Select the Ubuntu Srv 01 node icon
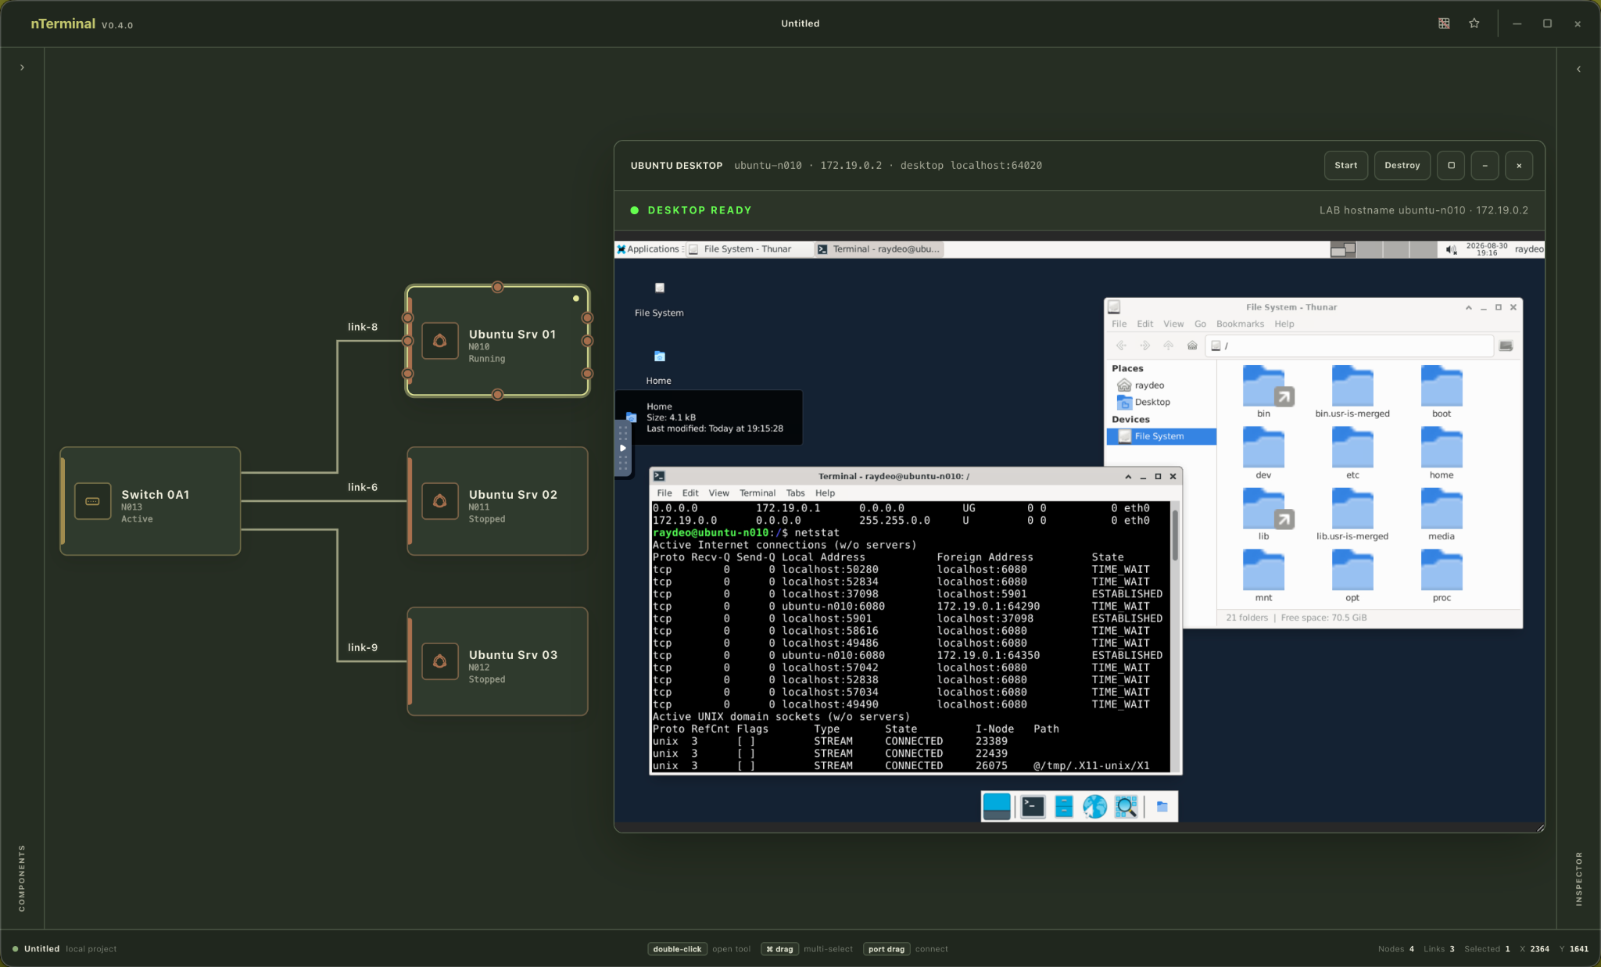The height and width of the screenshot is (967, 1601). 440,341
